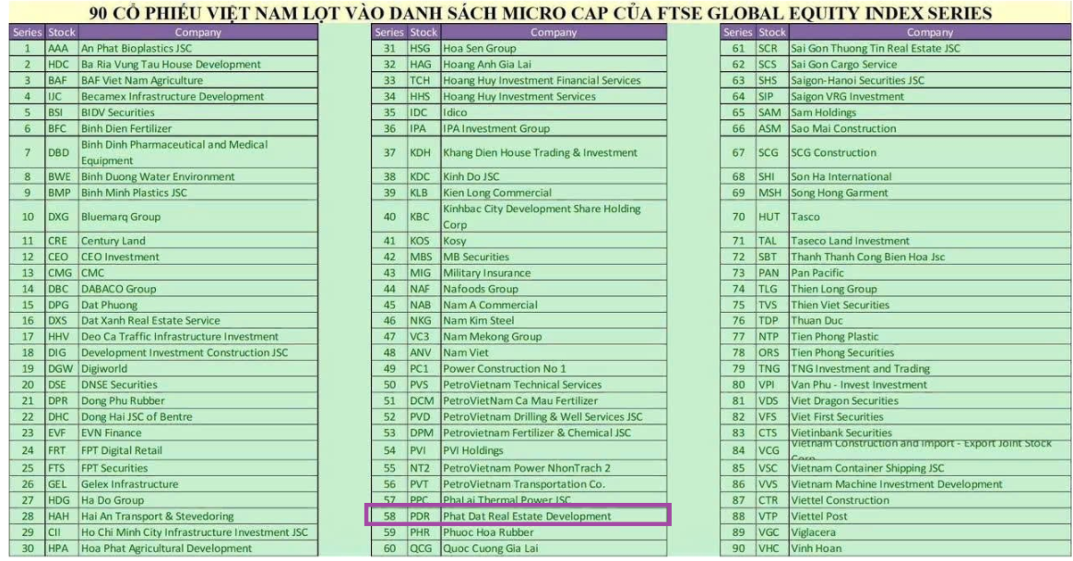The width and height of the screenshot is (1073, 561).
Task: Click stock code "VC3"
Action: point(420,337)
